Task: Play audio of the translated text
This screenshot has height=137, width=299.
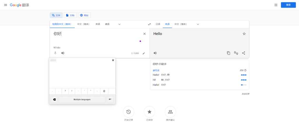Action: pyautogui.click(x=155, y=53)
